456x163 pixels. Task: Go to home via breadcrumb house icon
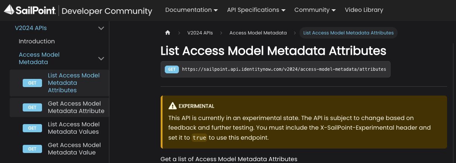pyautogui.click(x=168, y=33)
